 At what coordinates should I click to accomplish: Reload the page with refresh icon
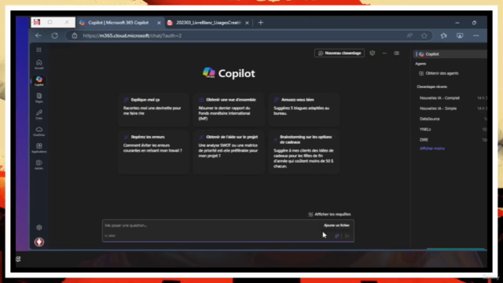pyautogui.click(x=55, y=35)
